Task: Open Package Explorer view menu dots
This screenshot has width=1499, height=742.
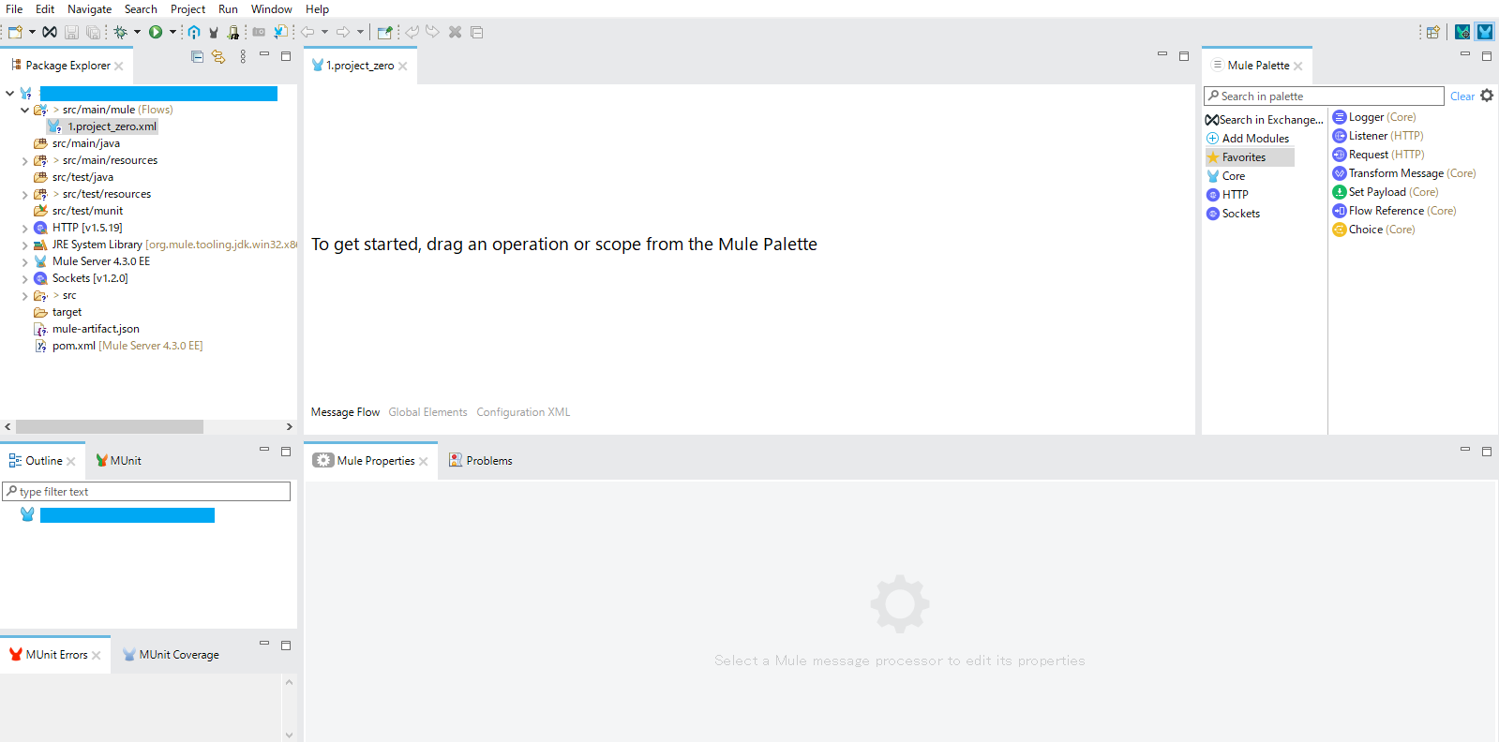Action: (243, 56)
